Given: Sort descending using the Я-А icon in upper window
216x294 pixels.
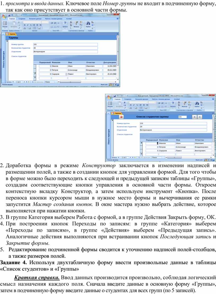Looking at the screenshot, I should [71, 25].
